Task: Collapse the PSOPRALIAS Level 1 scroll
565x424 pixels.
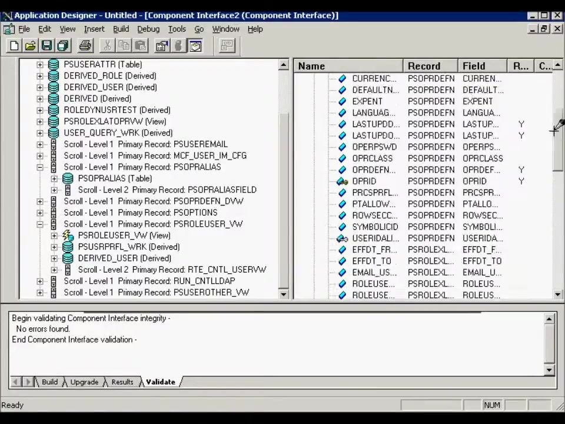Action: [x=40, y=167]
